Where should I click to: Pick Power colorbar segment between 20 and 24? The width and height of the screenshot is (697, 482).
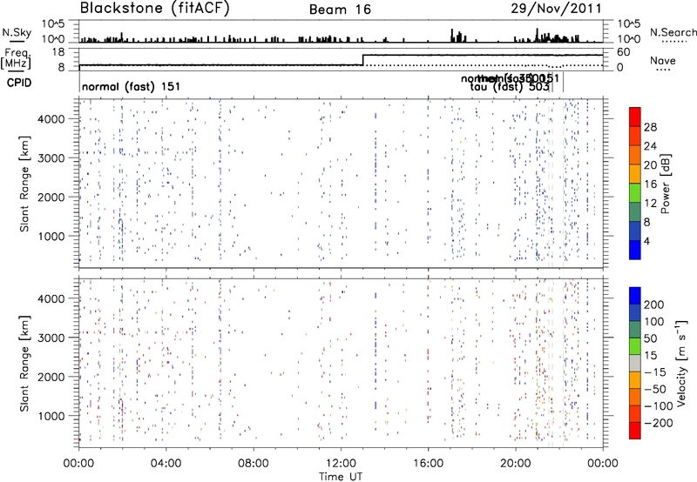635,155
